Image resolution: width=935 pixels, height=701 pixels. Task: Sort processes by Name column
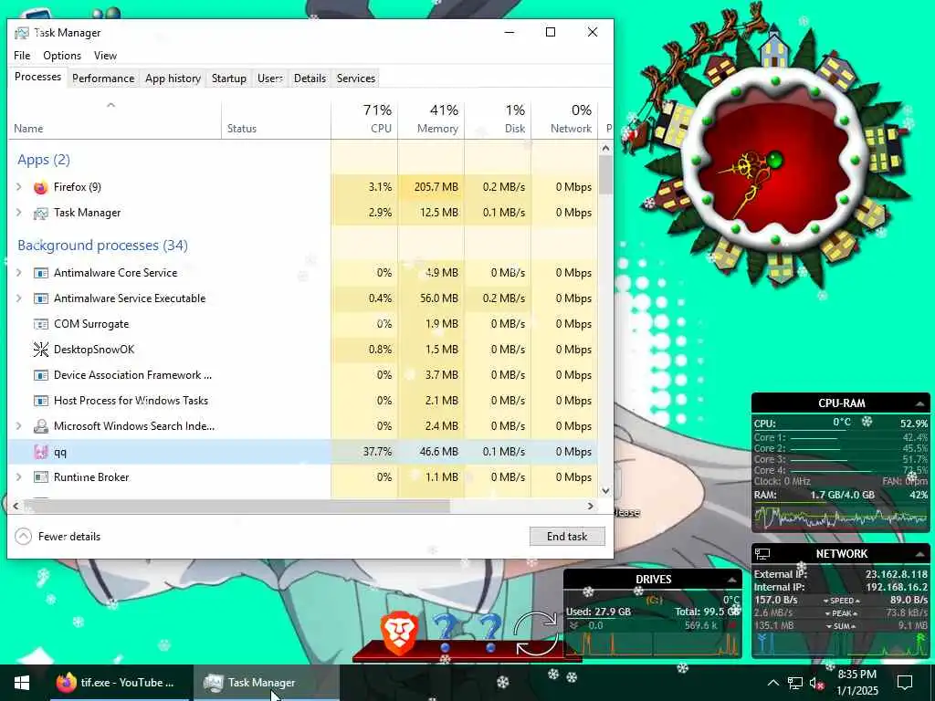[x=114, y=120]
